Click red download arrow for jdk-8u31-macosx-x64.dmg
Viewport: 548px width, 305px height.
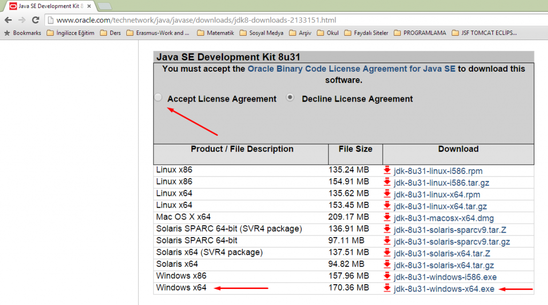coord(388,218)
